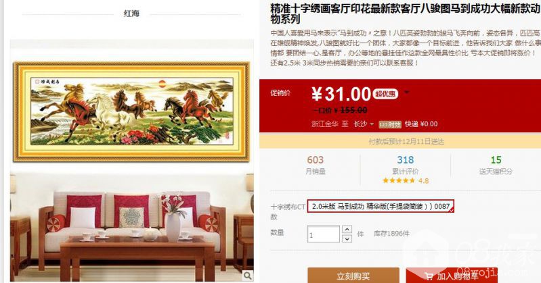
Task: Click the 15 送天猫积分 points figure
Action: [x=496, y=165]
